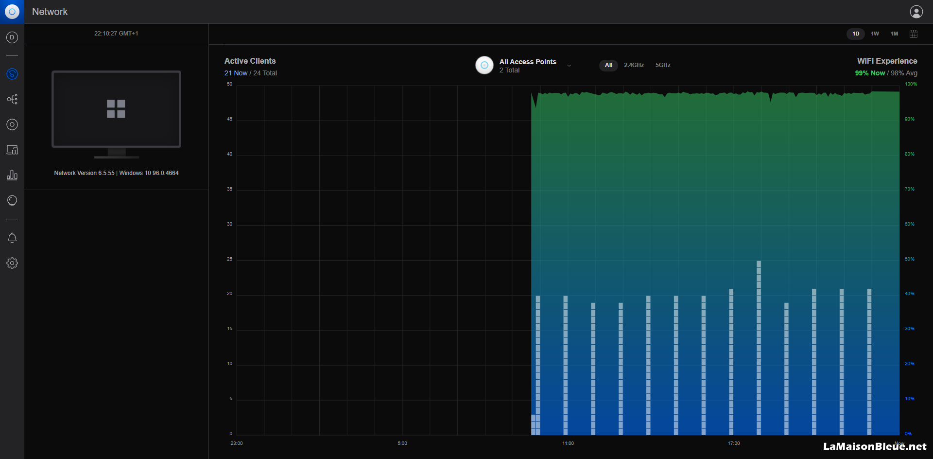The image size is (933, 459).
Task: Open the Statistics bar chart sidebar icon
Action: [x=12, y=175]
